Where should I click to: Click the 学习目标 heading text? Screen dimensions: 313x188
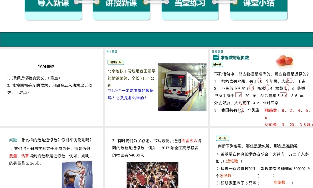pyautogui.click(x=46, y=66)
